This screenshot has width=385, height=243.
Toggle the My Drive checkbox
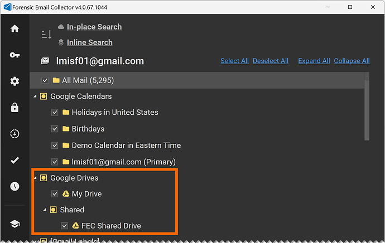(x=55, y=194)
